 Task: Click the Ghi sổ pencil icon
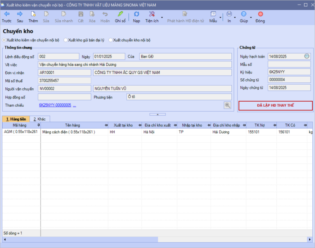[x=120, y=14]
